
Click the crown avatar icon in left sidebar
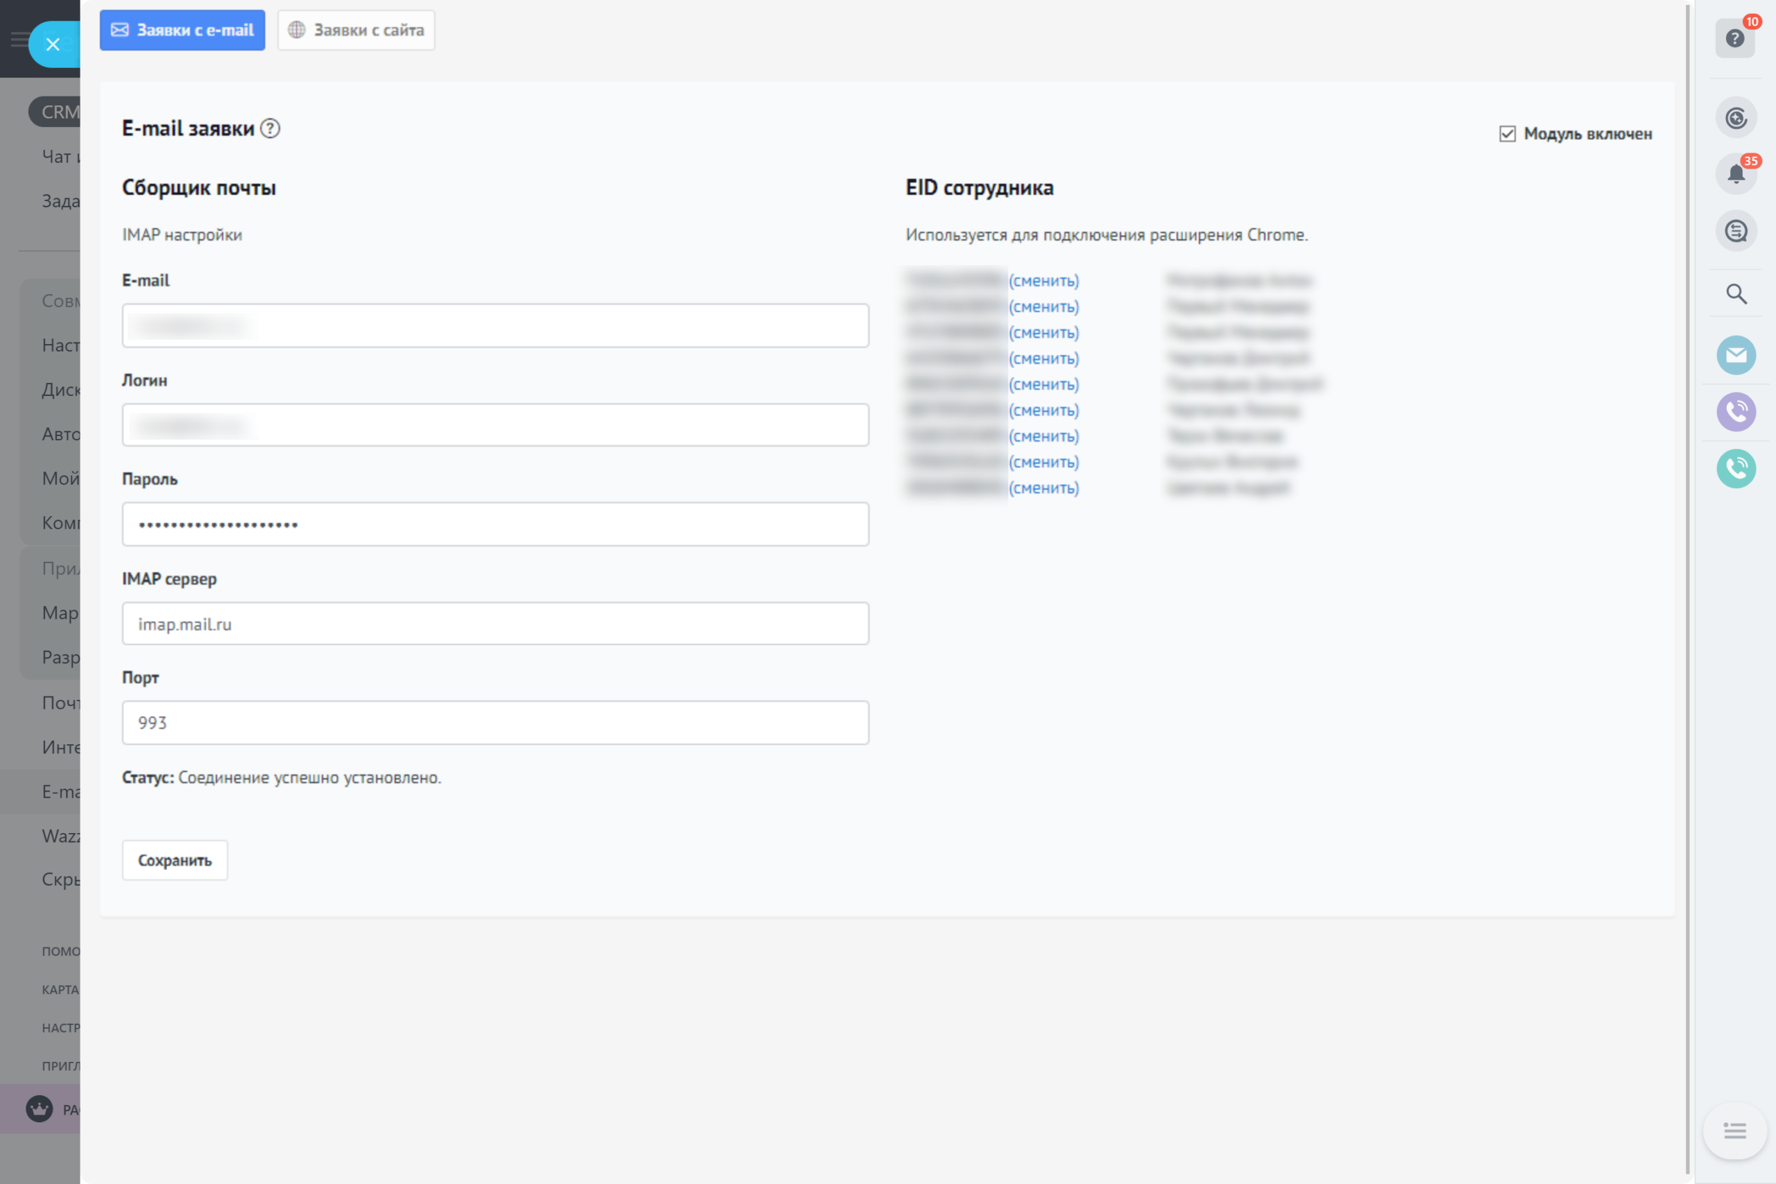[40, 1108]
